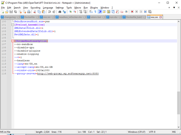Screen dimensions: 181x135
Task: Collapse the [Preload_Assemblies] fold marker
Action: tap(13, 25)
